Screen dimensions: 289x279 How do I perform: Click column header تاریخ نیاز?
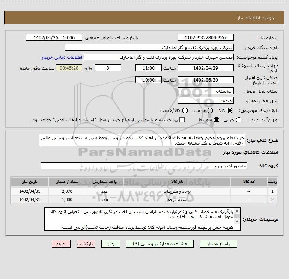click(30, 182)
